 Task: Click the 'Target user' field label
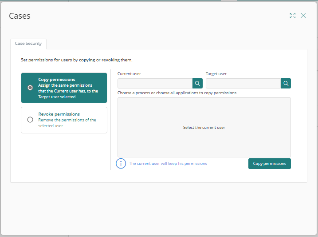click(216, 74)
